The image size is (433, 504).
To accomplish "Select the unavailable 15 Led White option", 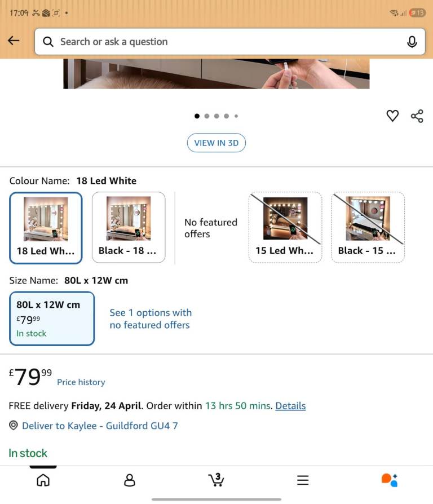I will tap(285, 228).
